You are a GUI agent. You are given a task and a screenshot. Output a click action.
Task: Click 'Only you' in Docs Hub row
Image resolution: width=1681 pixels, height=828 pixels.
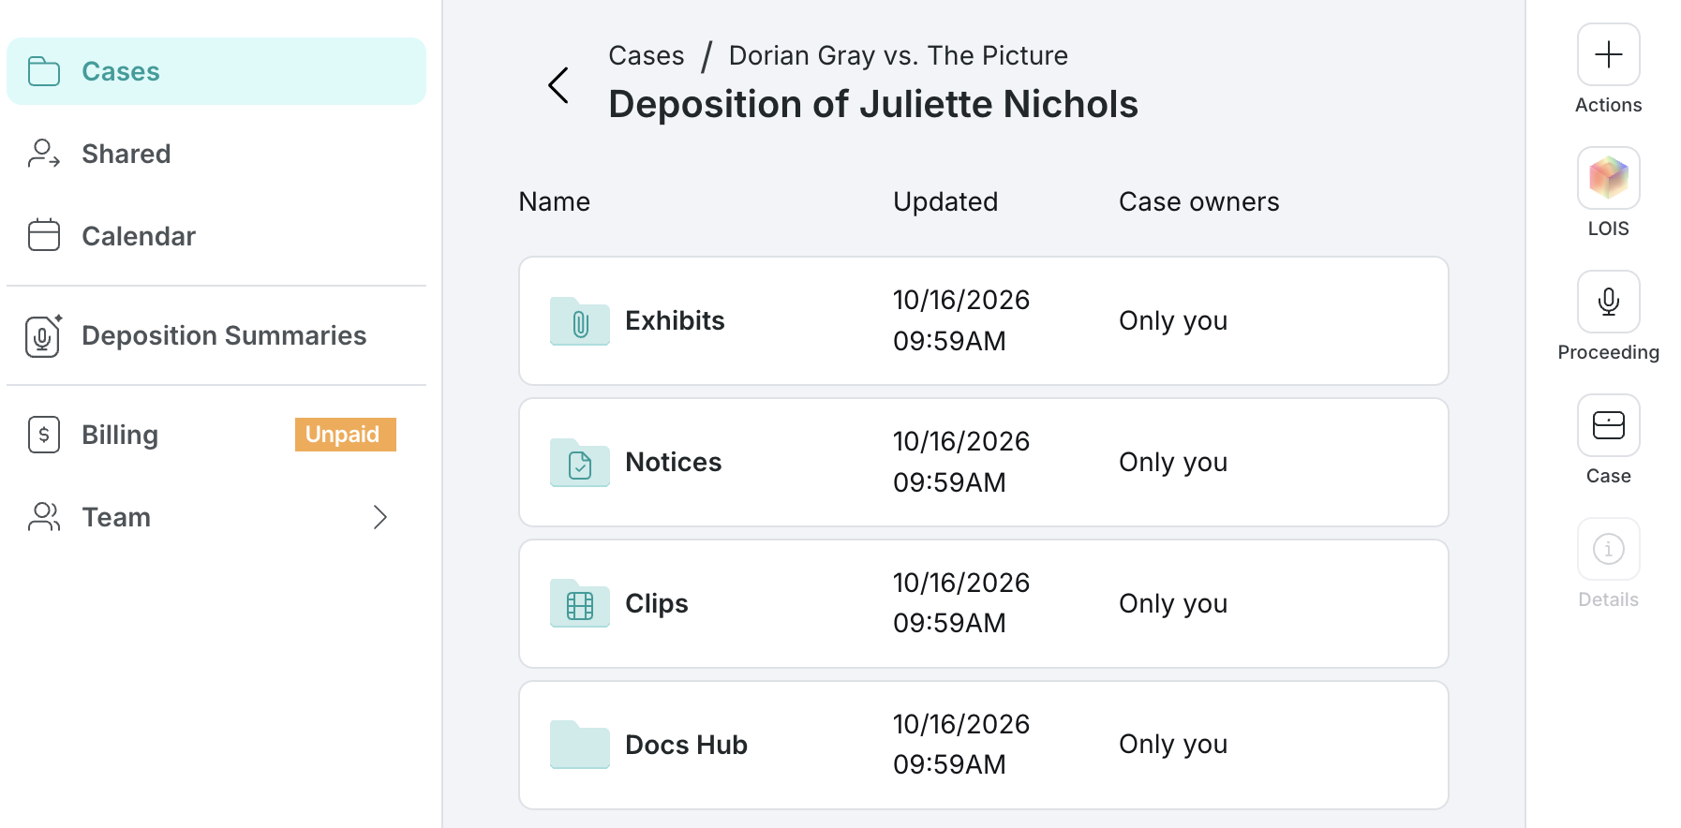pyautogui.click(x=1173, y=744)
